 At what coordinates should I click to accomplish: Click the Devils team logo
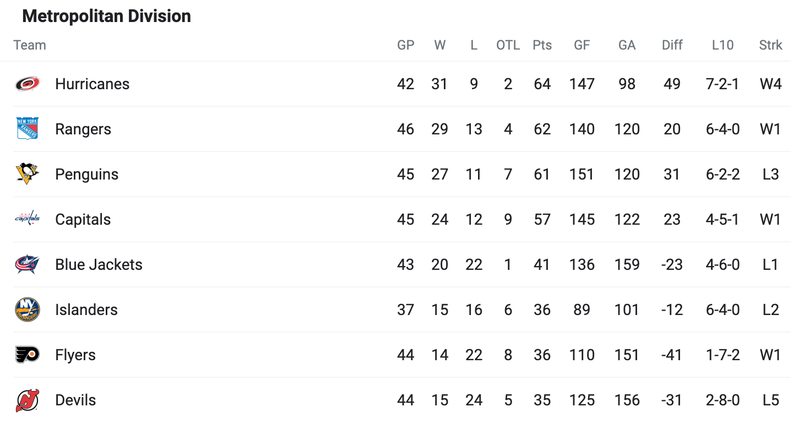tap(27, 400)
